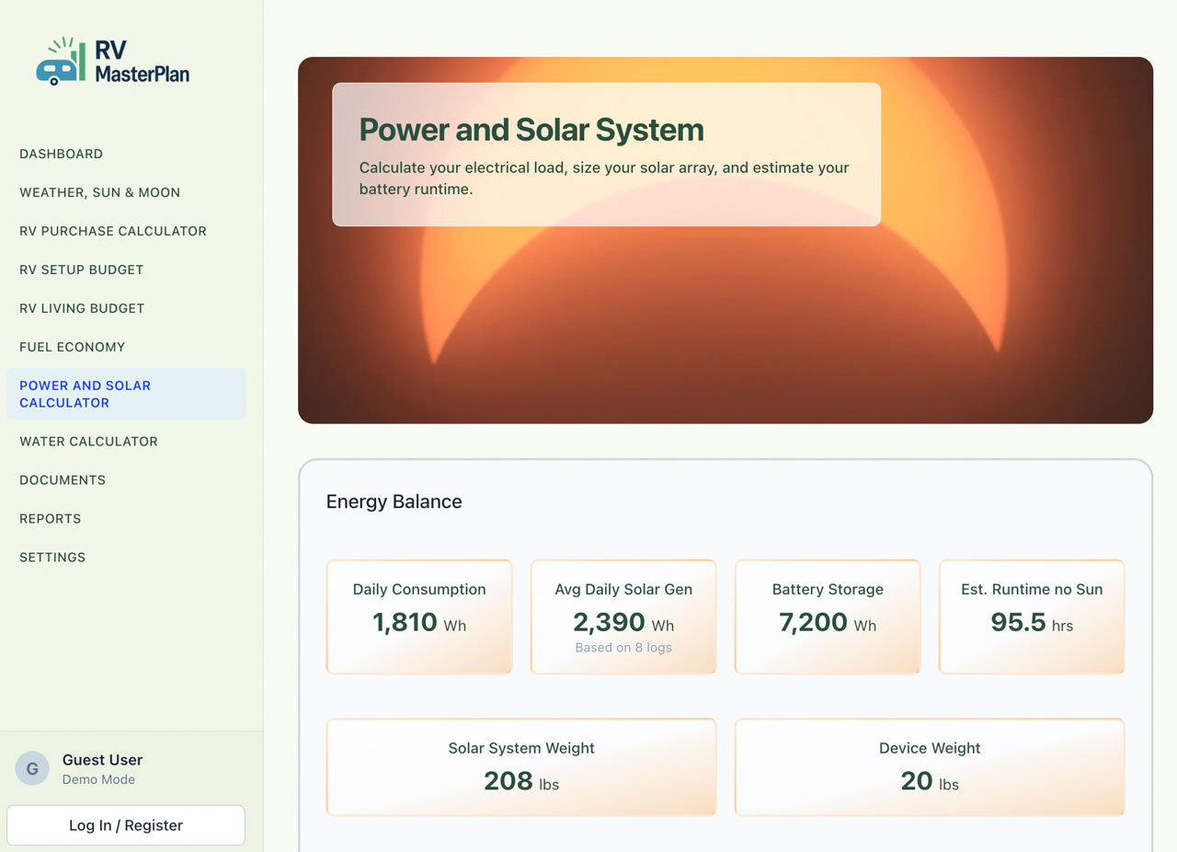Viewport: 1177px width, 852px height.
Task: Click the Demo Mode label
Action: click(98, 779)
